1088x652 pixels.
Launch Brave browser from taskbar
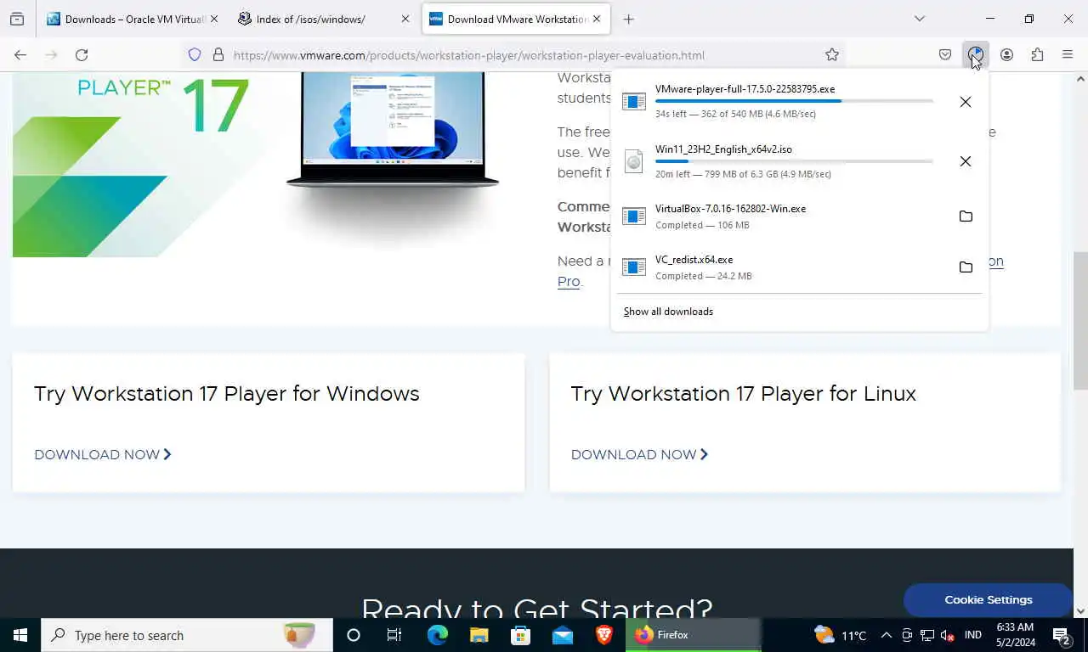604,635
